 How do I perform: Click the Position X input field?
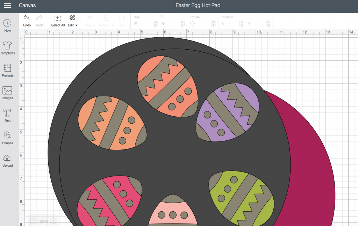233,23
